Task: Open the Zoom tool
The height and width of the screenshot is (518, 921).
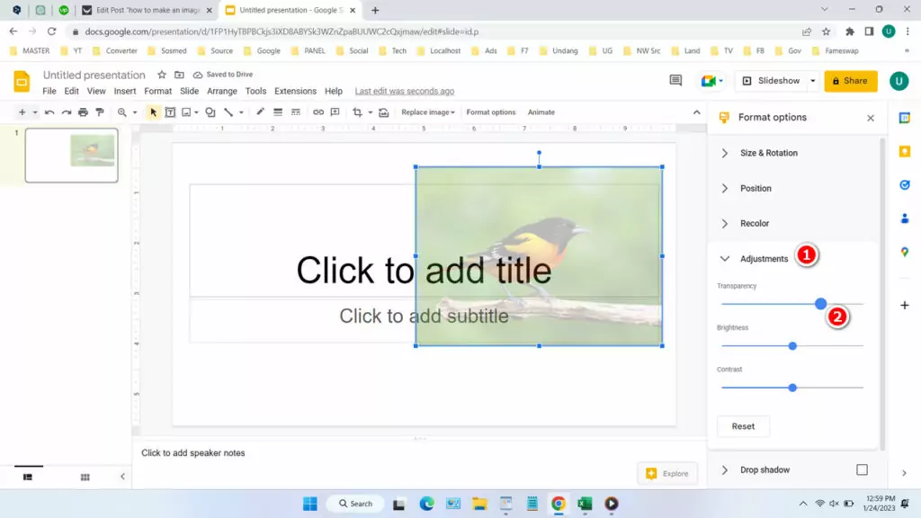Action: [122, 112]
